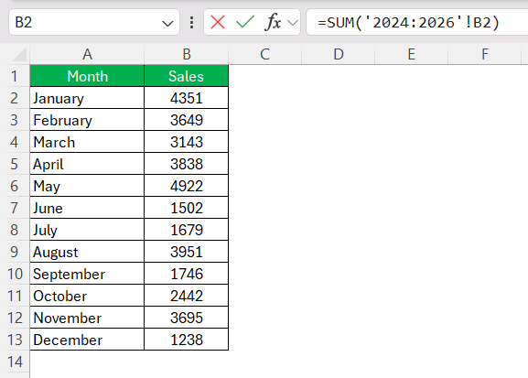The height and width of the screenshot is (378, 528).
Task: Select row 5 header
Action: point(14,164)
